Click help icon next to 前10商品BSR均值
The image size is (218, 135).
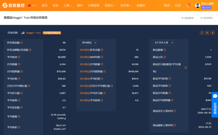(102, 57)
